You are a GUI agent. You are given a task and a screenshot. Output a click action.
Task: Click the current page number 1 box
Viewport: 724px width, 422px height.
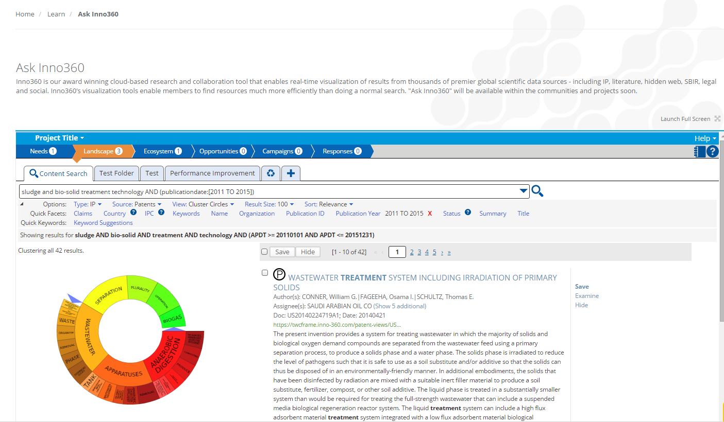point(397,252)
